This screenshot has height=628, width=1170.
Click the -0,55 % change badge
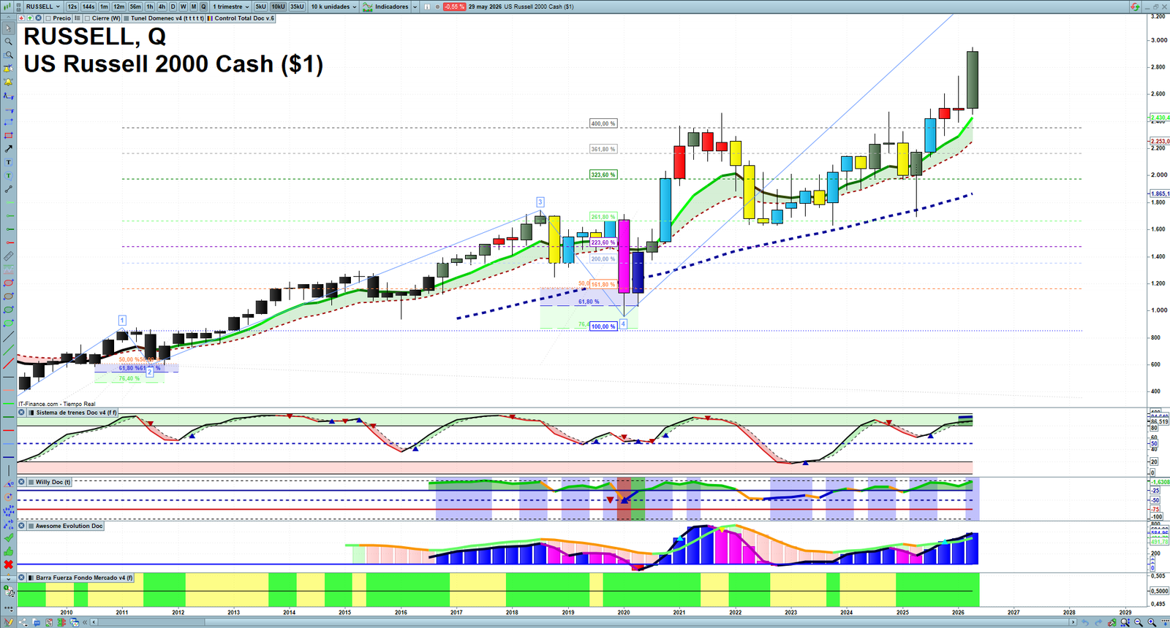point(454,7)
